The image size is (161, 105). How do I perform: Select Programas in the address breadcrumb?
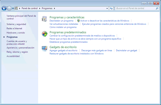[47, 8]
